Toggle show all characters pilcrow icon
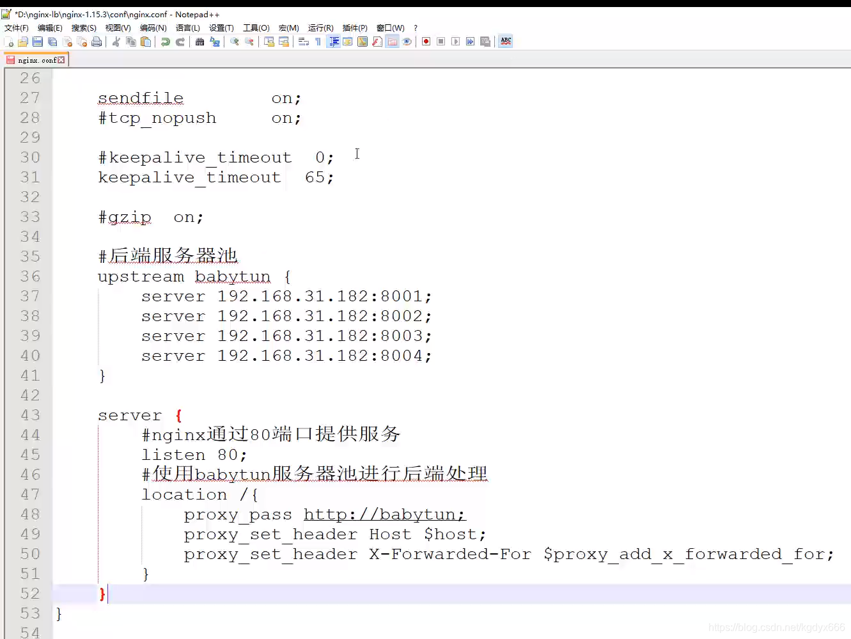 tap(318, 42)
